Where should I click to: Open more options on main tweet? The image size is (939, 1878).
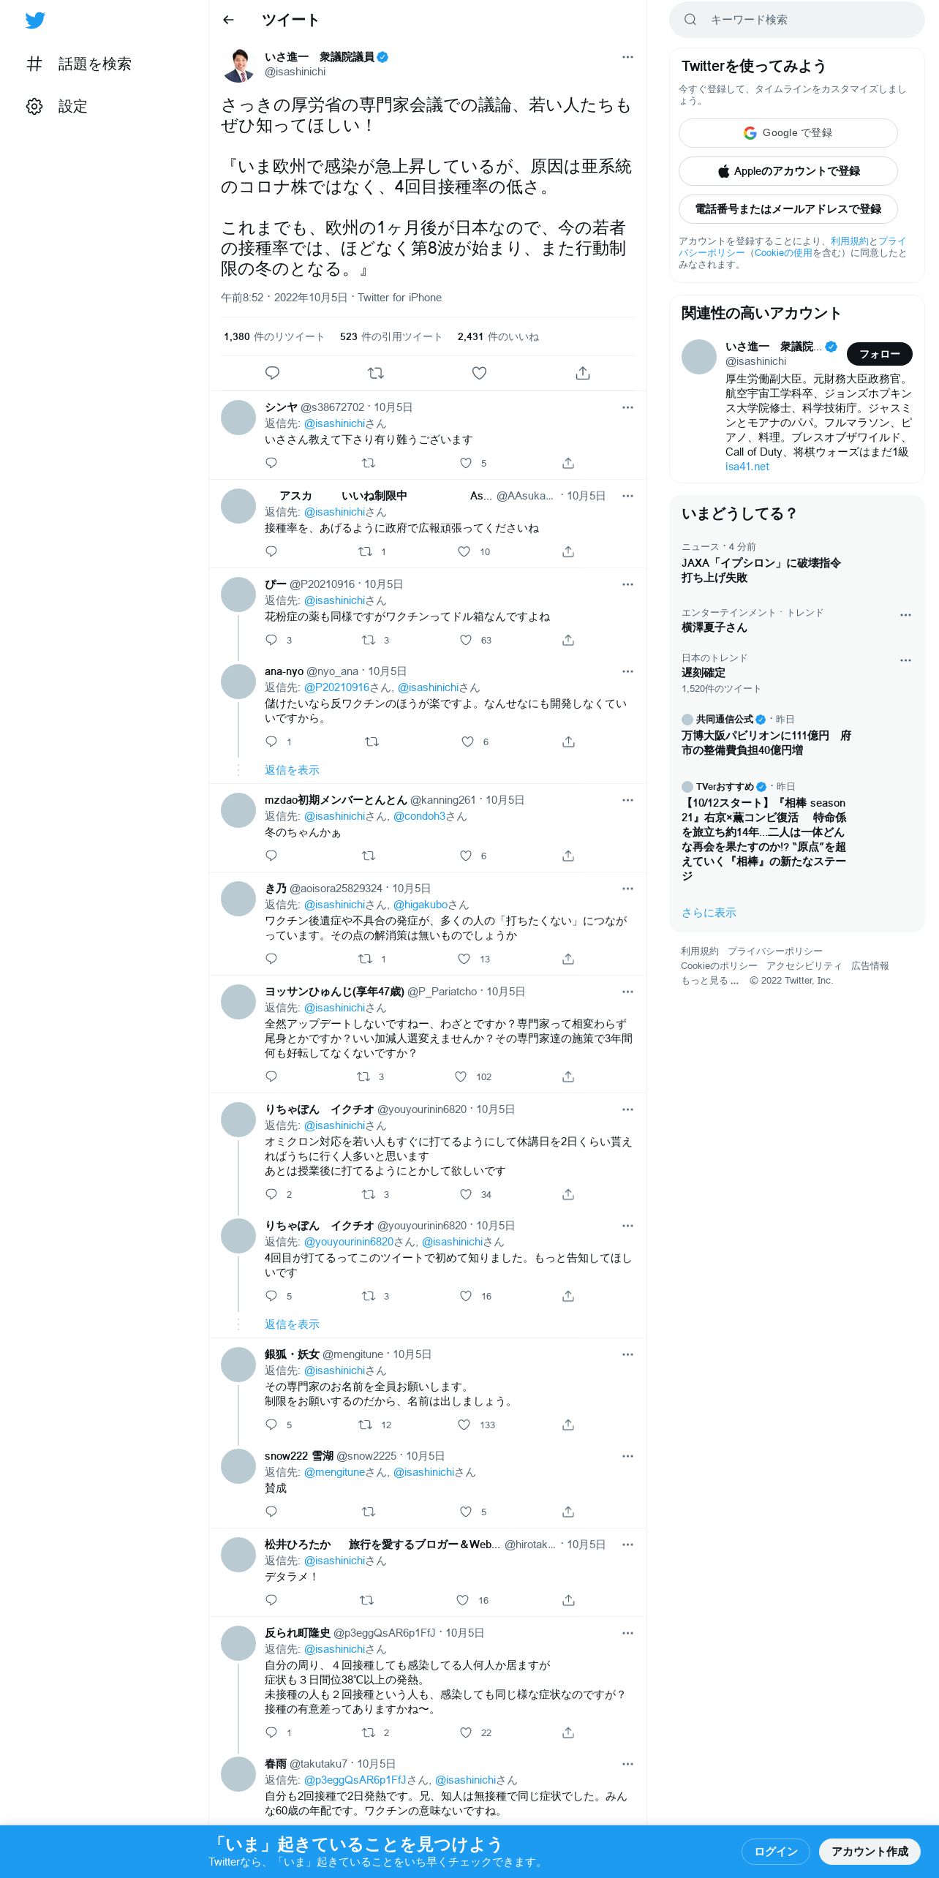click(627, 57)
